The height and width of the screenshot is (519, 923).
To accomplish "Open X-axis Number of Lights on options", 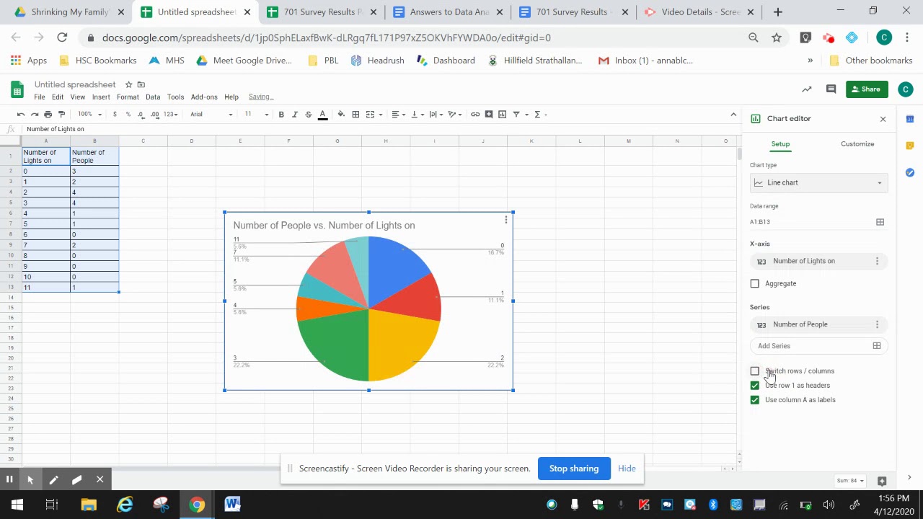I will click(877, 261).
